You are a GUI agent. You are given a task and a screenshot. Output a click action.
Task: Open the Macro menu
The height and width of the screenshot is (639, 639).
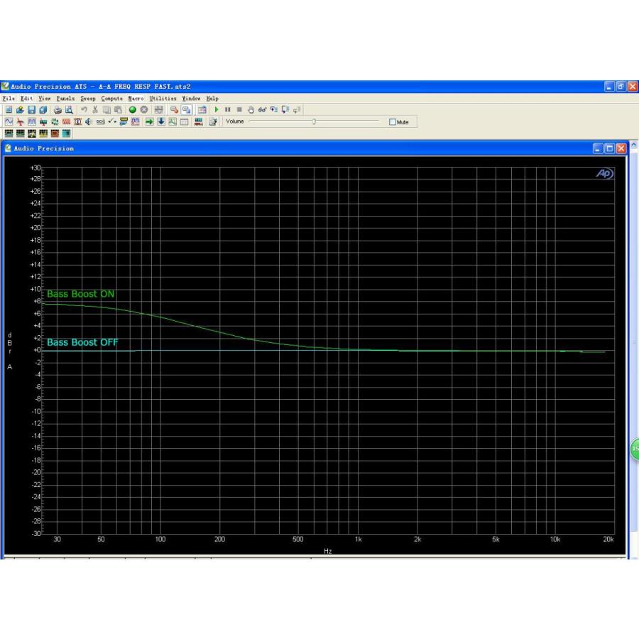(136, 99)
